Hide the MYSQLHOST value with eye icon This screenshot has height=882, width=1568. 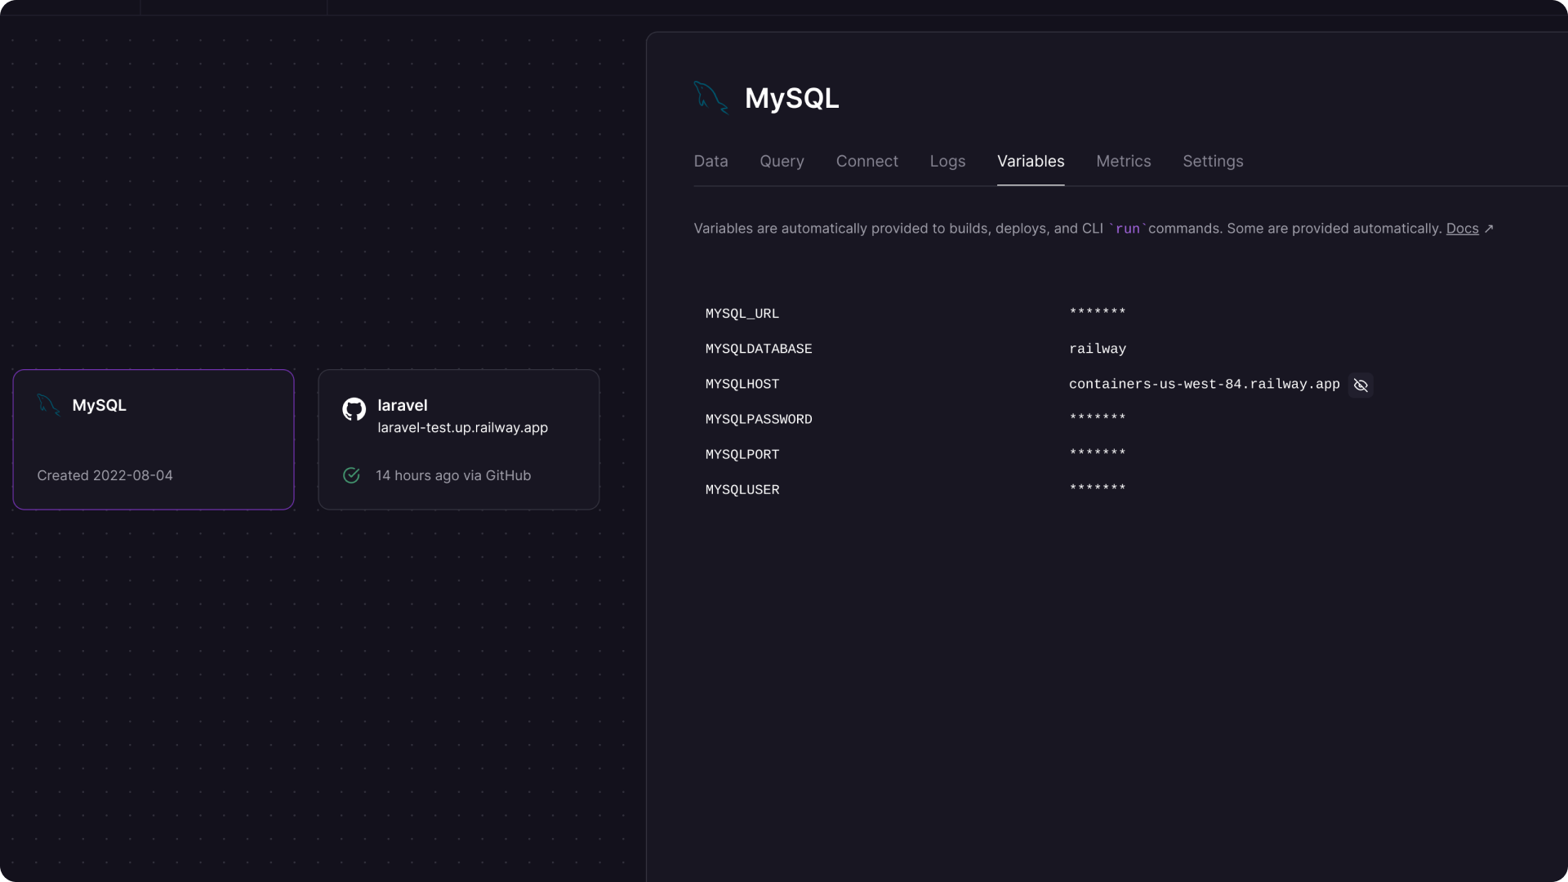[x=1361, y=385]
